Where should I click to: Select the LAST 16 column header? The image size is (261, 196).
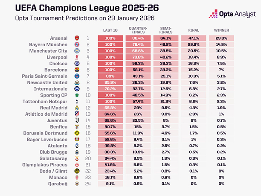pos(110,30)
